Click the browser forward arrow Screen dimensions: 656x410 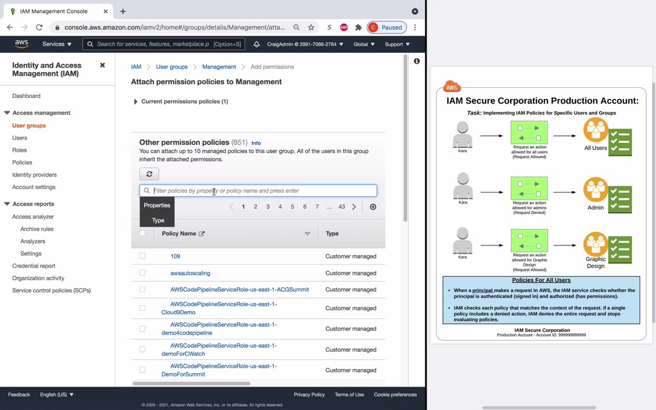[24, 27]
